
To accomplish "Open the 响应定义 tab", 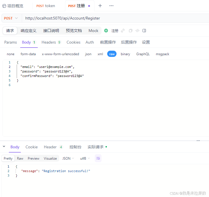I will pos(28,31).
